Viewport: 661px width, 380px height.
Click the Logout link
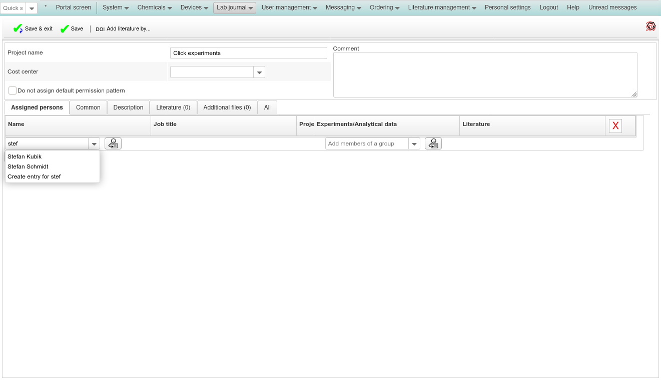pos(549,7)
